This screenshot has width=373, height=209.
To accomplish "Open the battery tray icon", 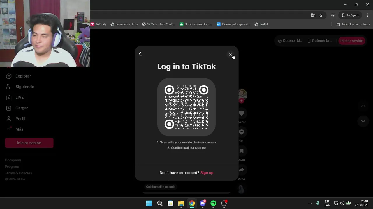I will [348, 203].
